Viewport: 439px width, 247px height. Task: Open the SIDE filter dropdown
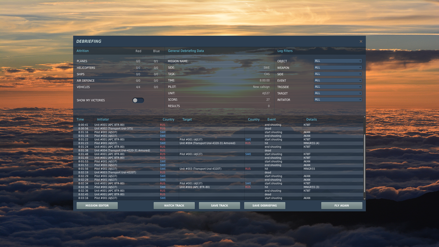coord(338,74)
